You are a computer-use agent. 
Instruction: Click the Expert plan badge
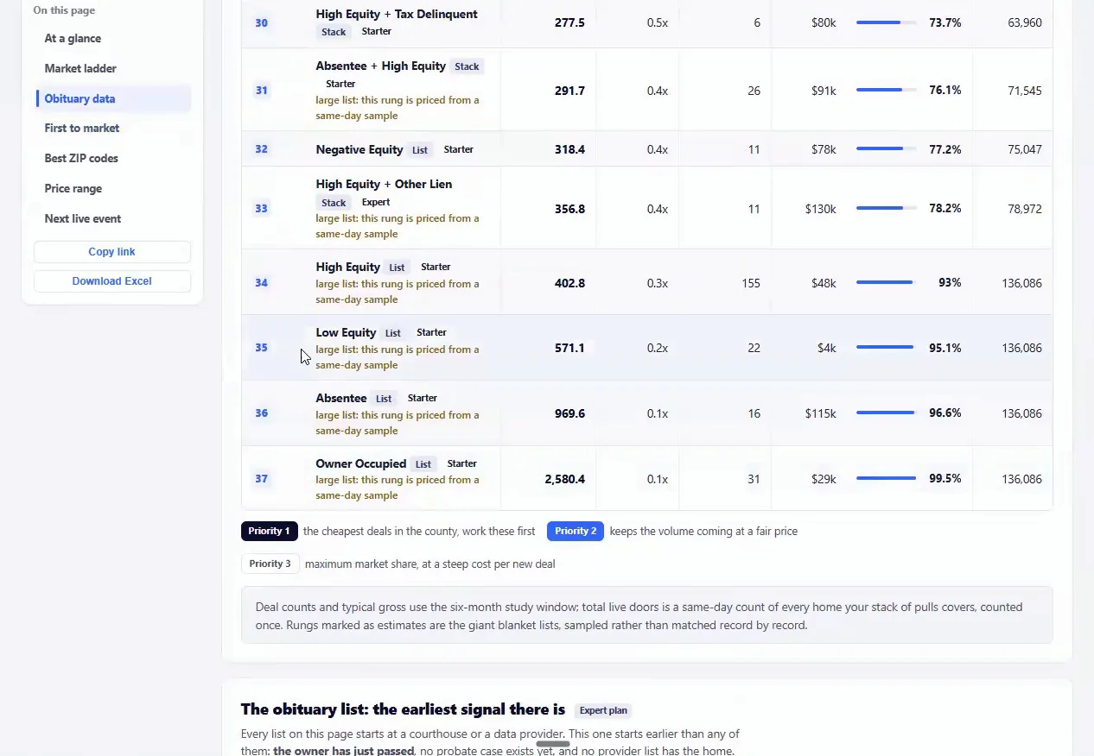603,711
